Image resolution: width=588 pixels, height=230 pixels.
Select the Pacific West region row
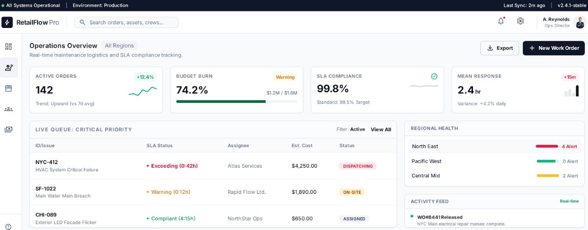(494, 161)
